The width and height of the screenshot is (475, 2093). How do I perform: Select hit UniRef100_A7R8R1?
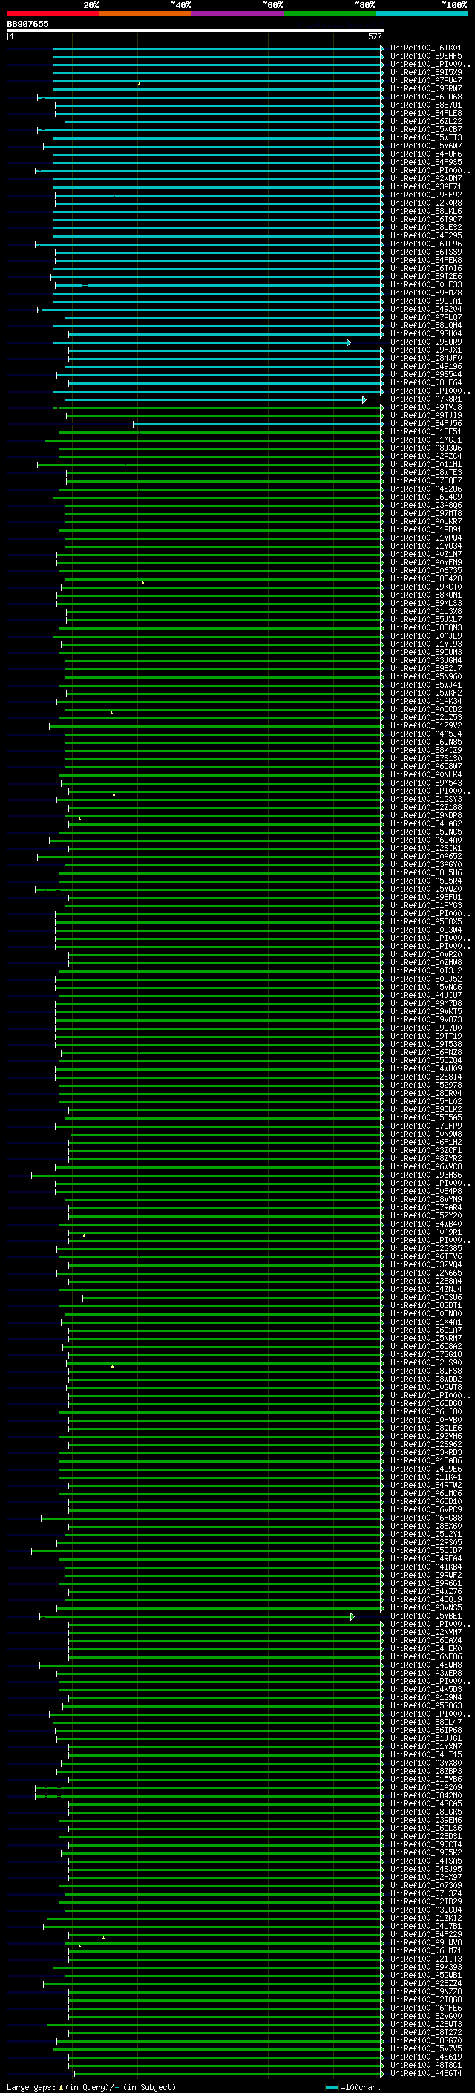(425, 399)
